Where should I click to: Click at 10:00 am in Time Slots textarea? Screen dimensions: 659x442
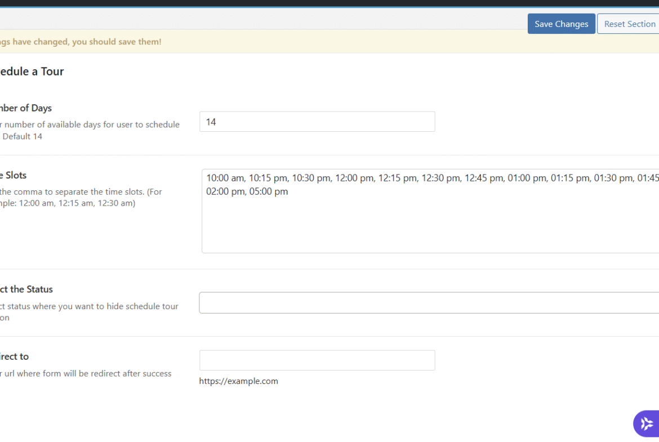coord(225,178)
